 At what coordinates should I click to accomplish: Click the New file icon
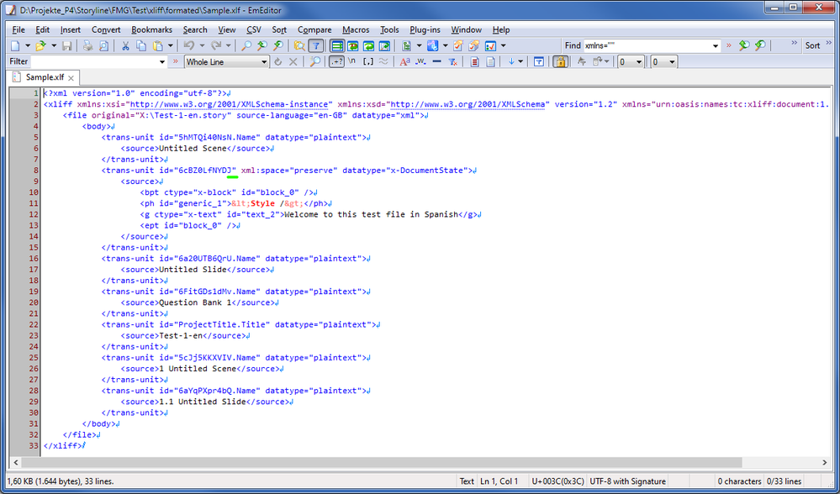tap(15, 45)
